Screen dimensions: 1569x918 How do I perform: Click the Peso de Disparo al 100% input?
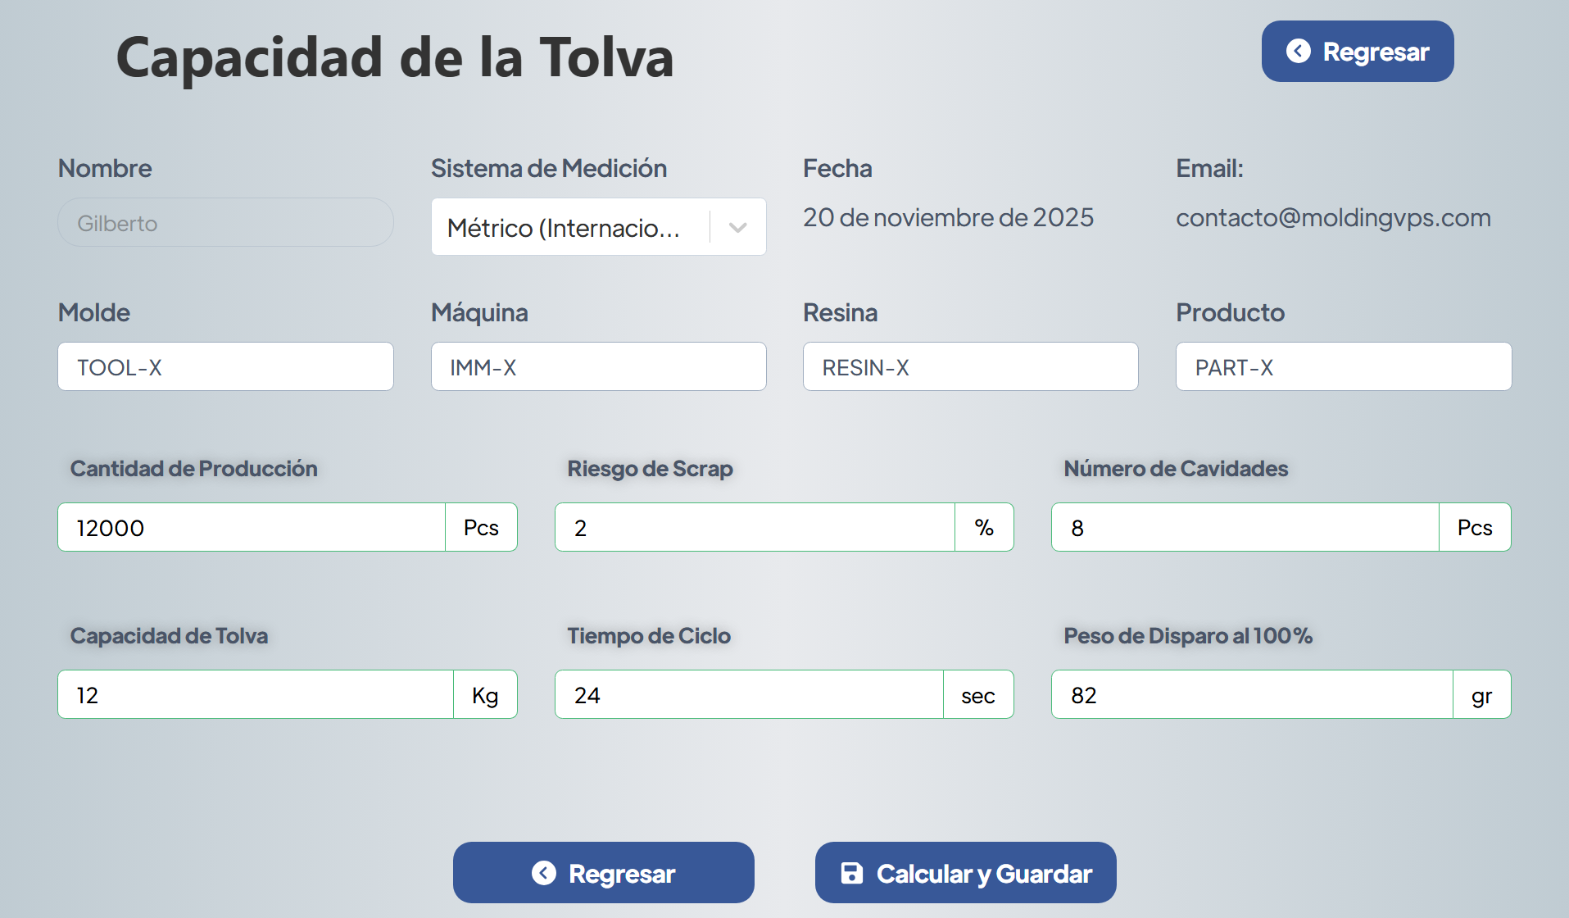coord(1252,695)
